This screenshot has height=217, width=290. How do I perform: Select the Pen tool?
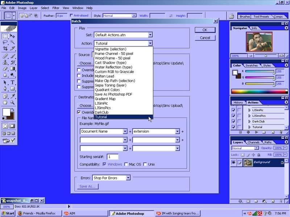pyautogui.click(x=5, y=89)
